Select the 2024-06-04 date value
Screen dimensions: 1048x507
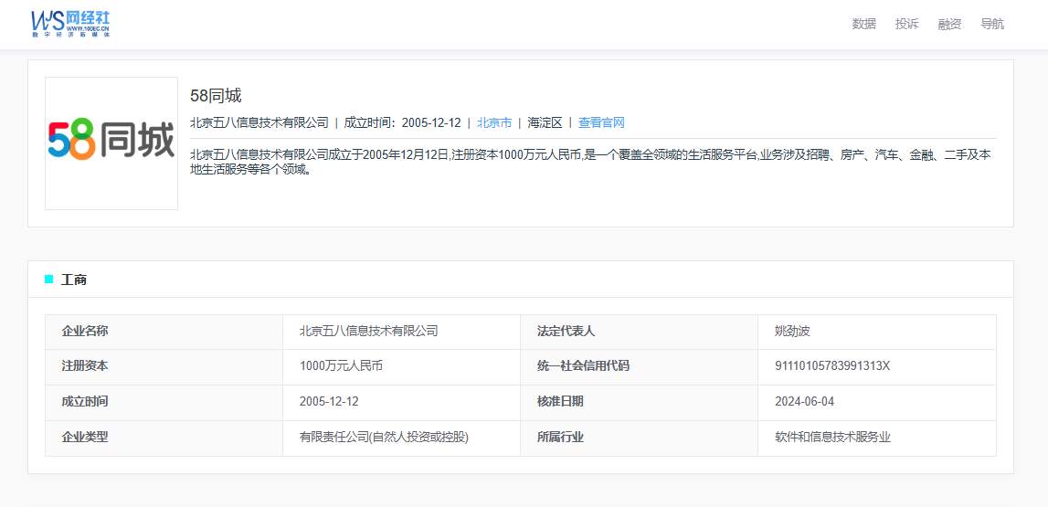pyautogui.click(x=804, y=402)
